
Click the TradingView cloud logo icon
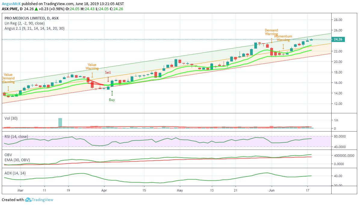click(x=28, y=200)
